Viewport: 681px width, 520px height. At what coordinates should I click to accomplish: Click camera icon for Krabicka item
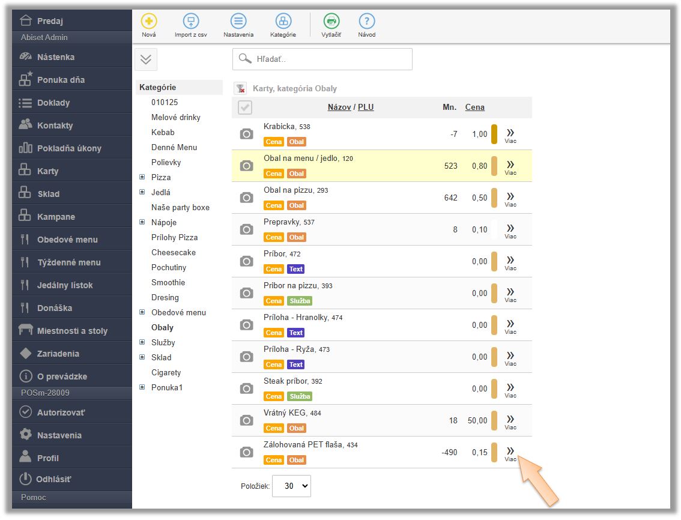[246, 134]
